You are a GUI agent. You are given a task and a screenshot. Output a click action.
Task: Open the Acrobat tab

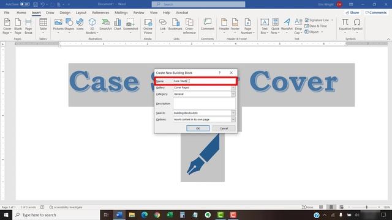(182, 12)
